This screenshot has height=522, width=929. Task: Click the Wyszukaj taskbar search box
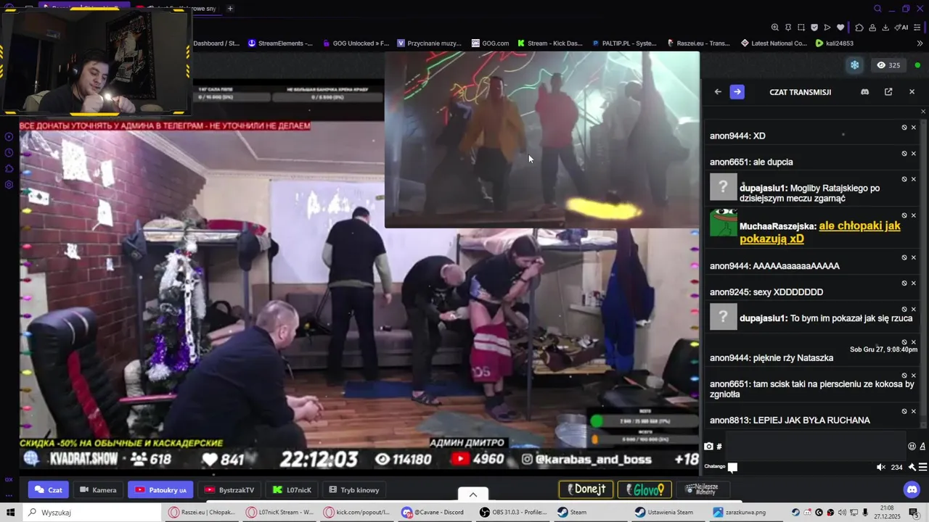91,513
